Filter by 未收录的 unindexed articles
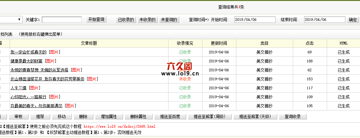The width and height of the screenshot is (360, 138). point(148,20)
